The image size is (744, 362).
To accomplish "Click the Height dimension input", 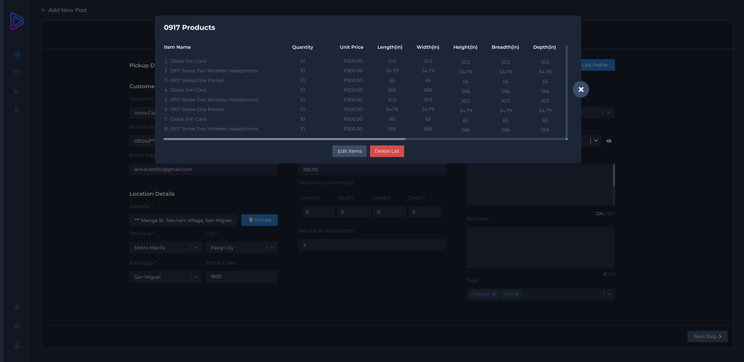I will click(389, 212).
